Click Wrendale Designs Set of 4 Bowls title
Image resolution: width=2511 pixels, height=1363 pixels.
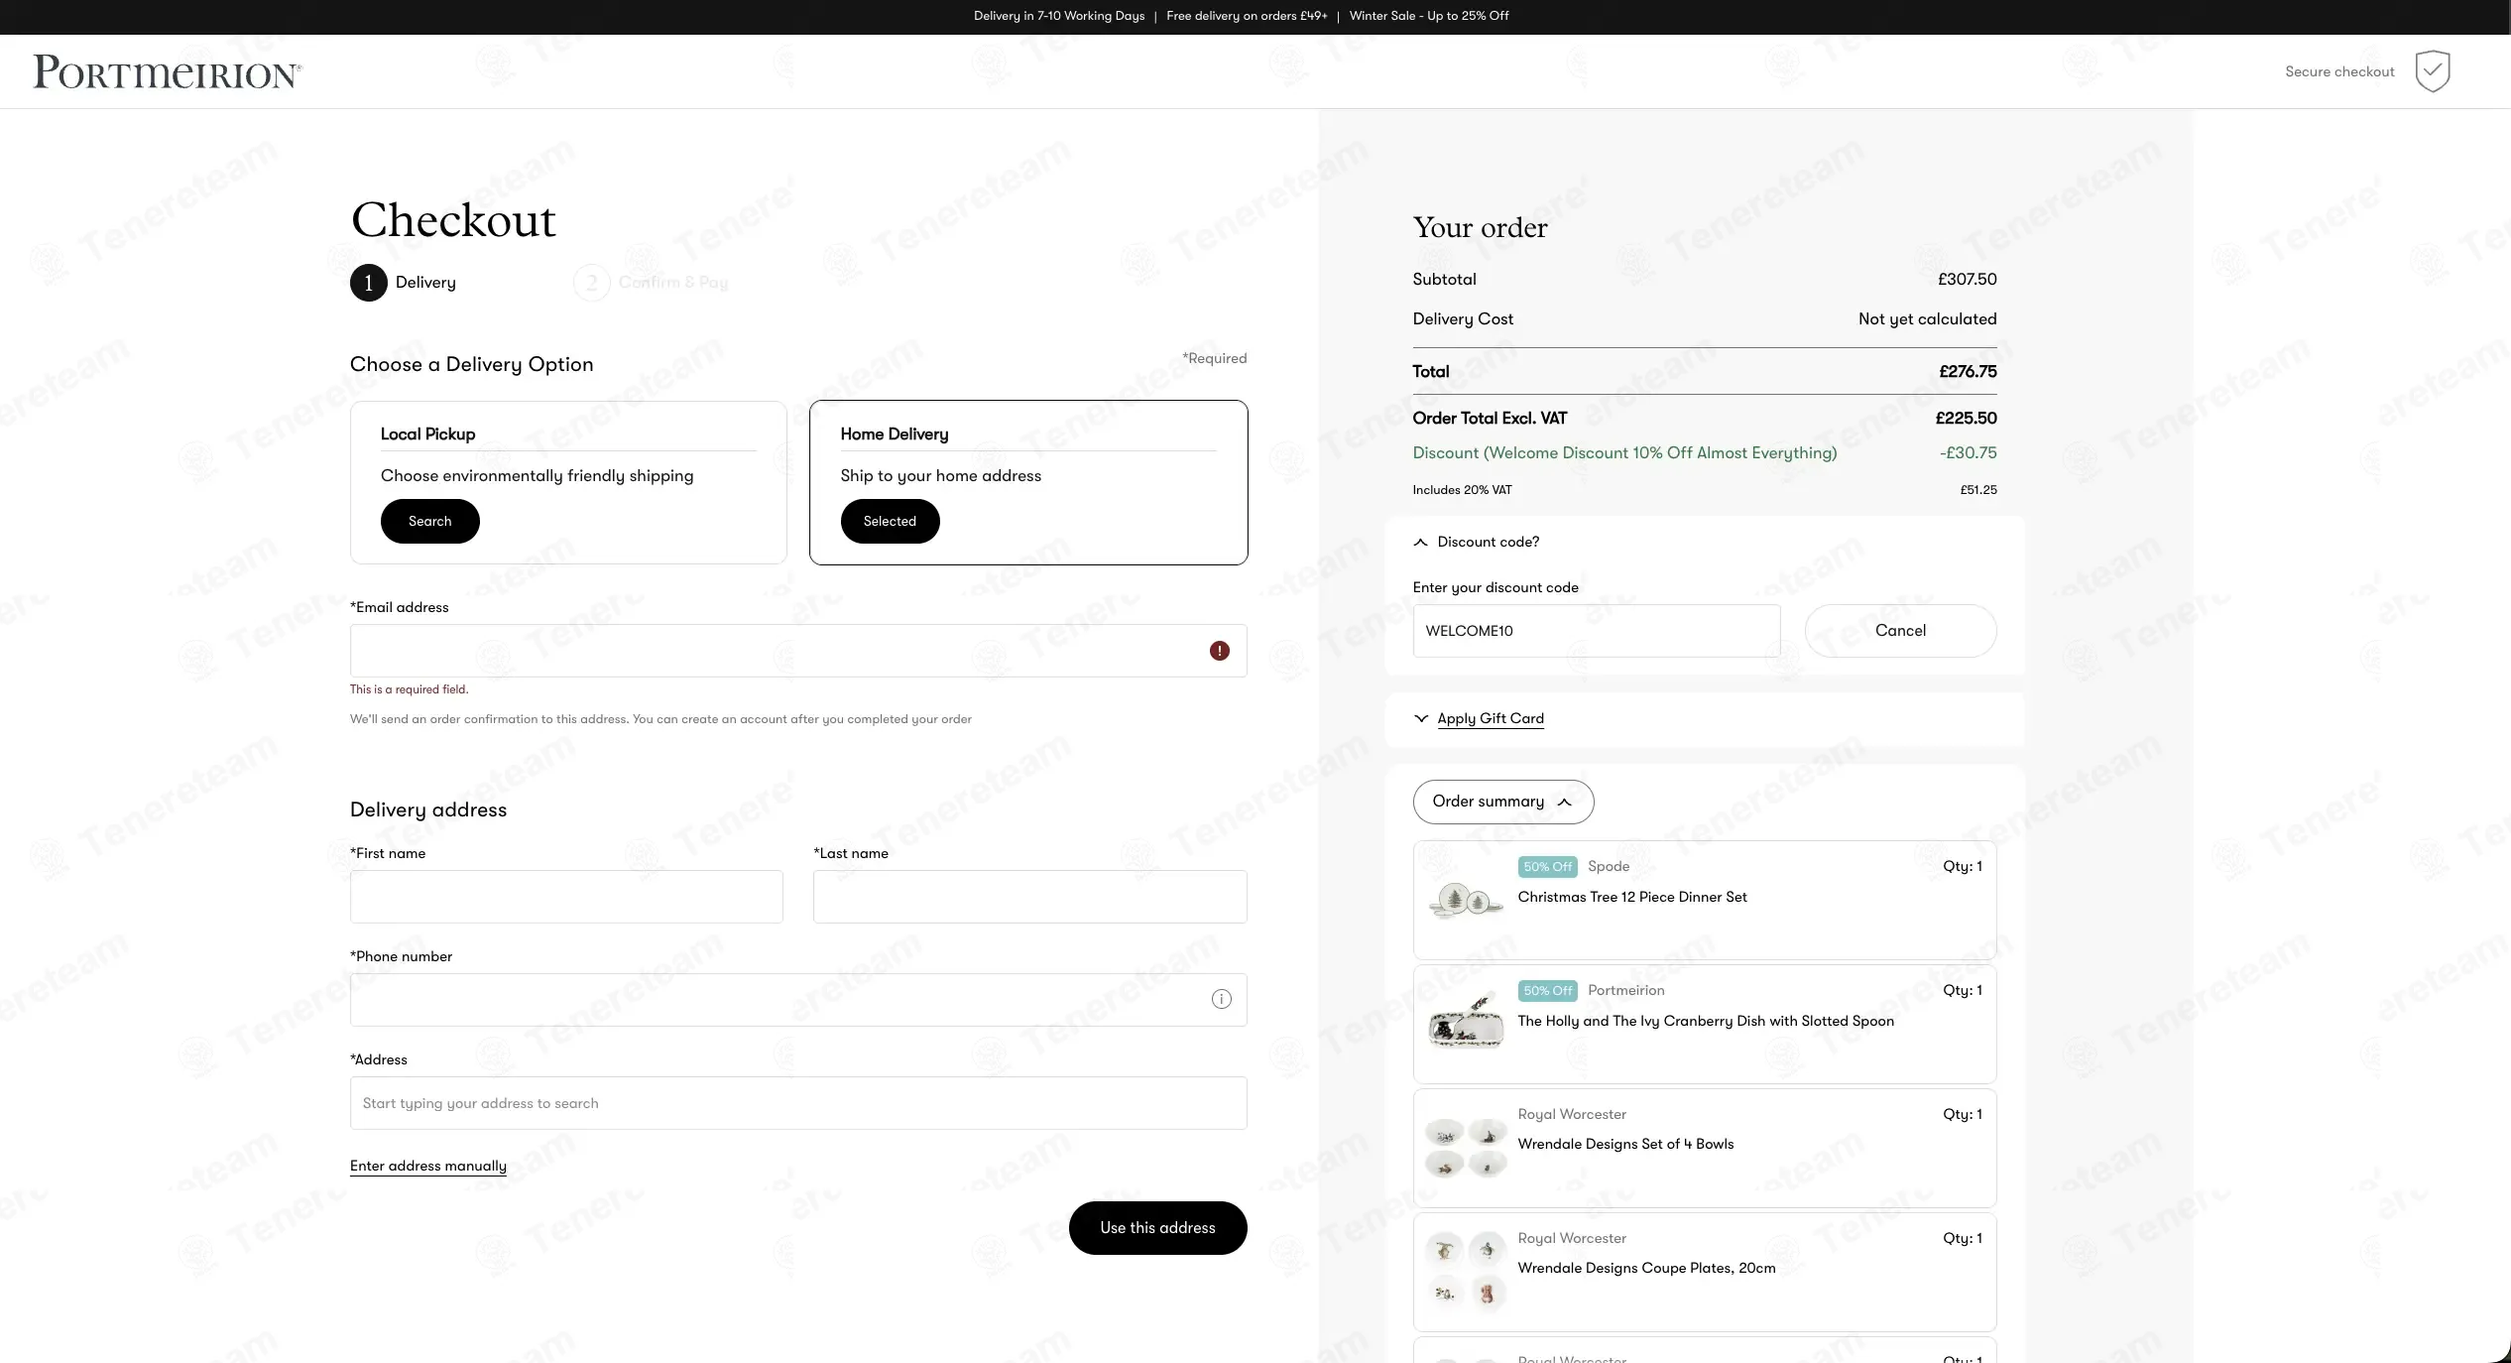click(x=1626, y=1144)
